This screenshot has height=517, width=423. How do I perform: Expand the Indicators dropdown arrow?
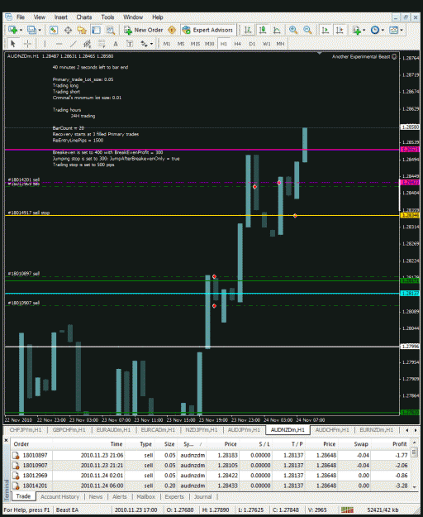[364, 30]
